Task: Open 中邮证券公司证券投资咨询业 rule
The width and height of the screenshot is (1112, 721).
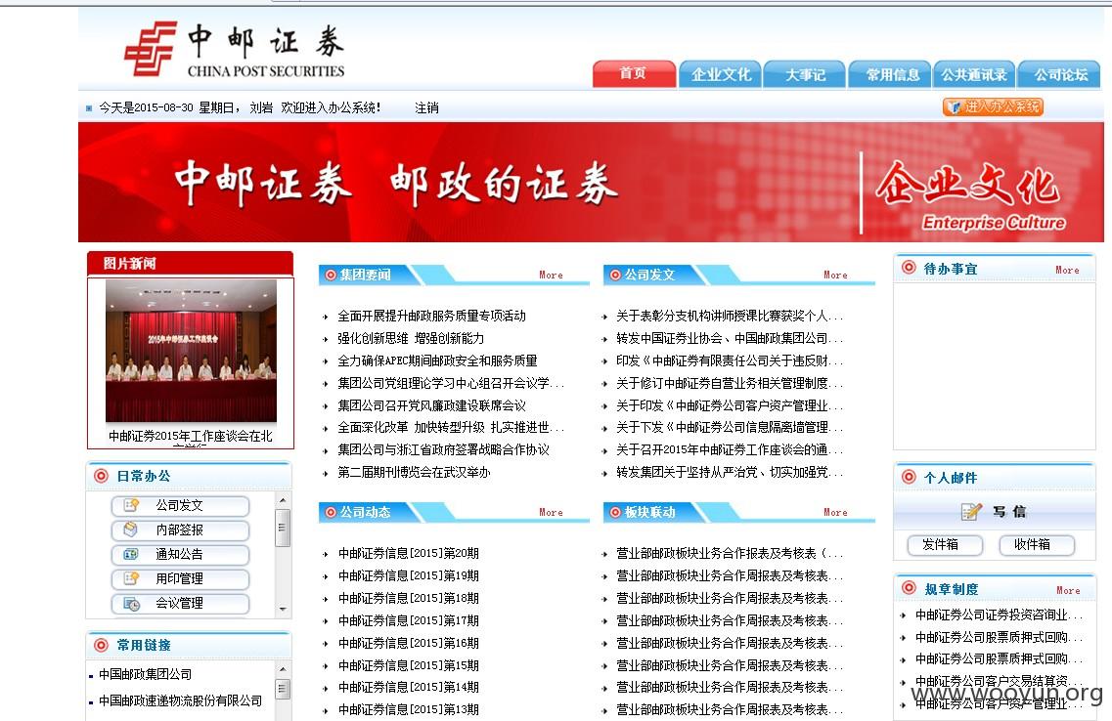Action: click(x=999, y=615)
